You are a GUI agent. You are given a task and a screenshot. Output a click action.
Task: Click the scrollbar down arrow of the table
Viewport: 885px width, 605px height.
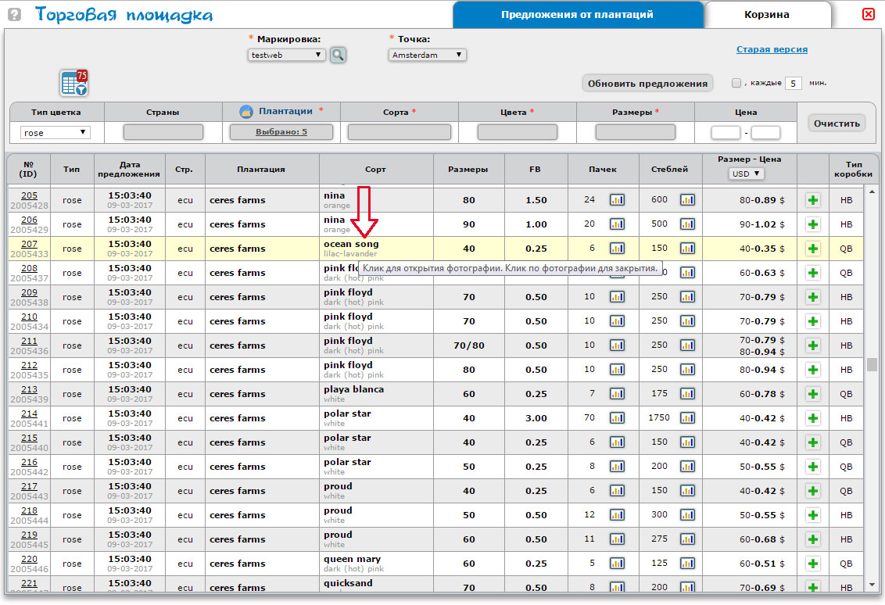click(x=871, y=584)
